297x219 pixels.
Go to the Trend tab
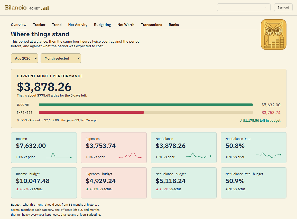pos(57,25)
